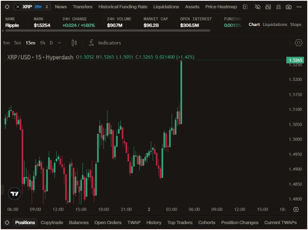Click the scroll-left arrow of stats bar
This screenshot has height=230, width=308.
[x=3, y=31]
